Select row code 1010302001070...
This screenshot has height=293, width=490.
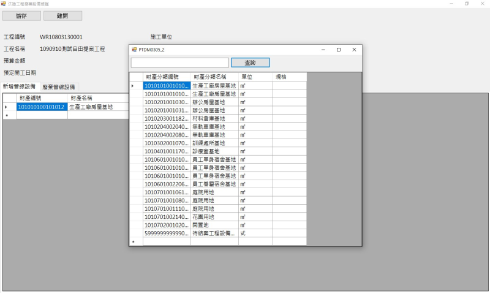167,143
